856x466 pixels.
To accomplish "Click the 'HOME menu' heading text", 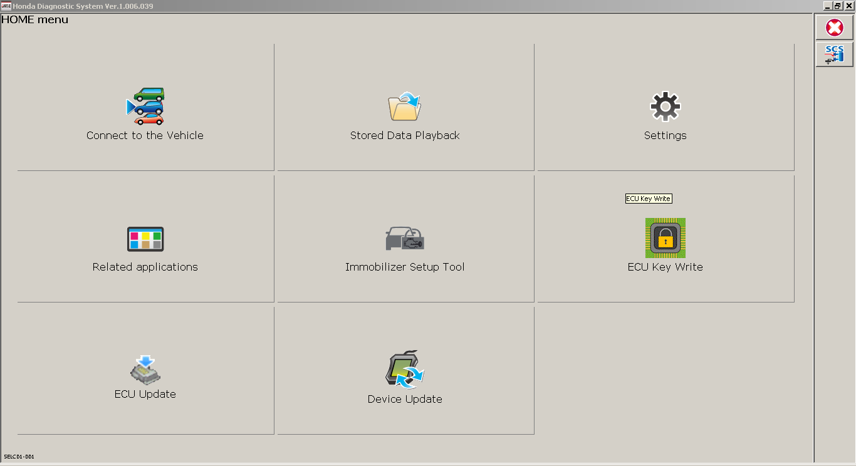I will tap(35, 19).
